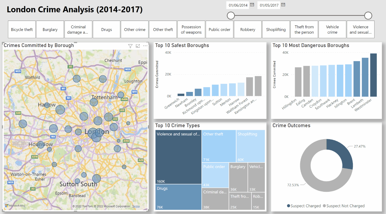The width and height of the screenshot is (386, 214).
Task: Toggle the Drugs crime type filter
Action: pos(106,29)
